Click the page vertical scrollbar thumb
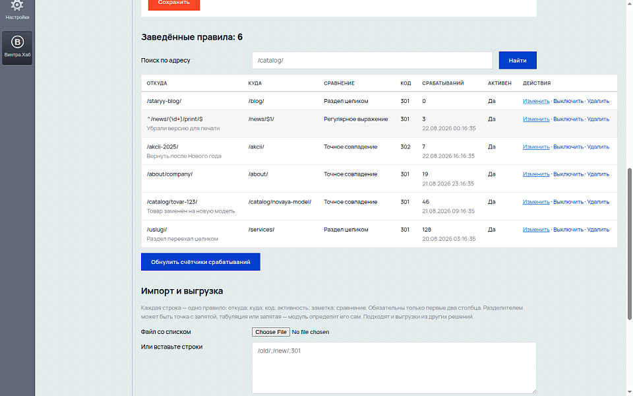This screenshot has width=633, height=396. (629, 244)
